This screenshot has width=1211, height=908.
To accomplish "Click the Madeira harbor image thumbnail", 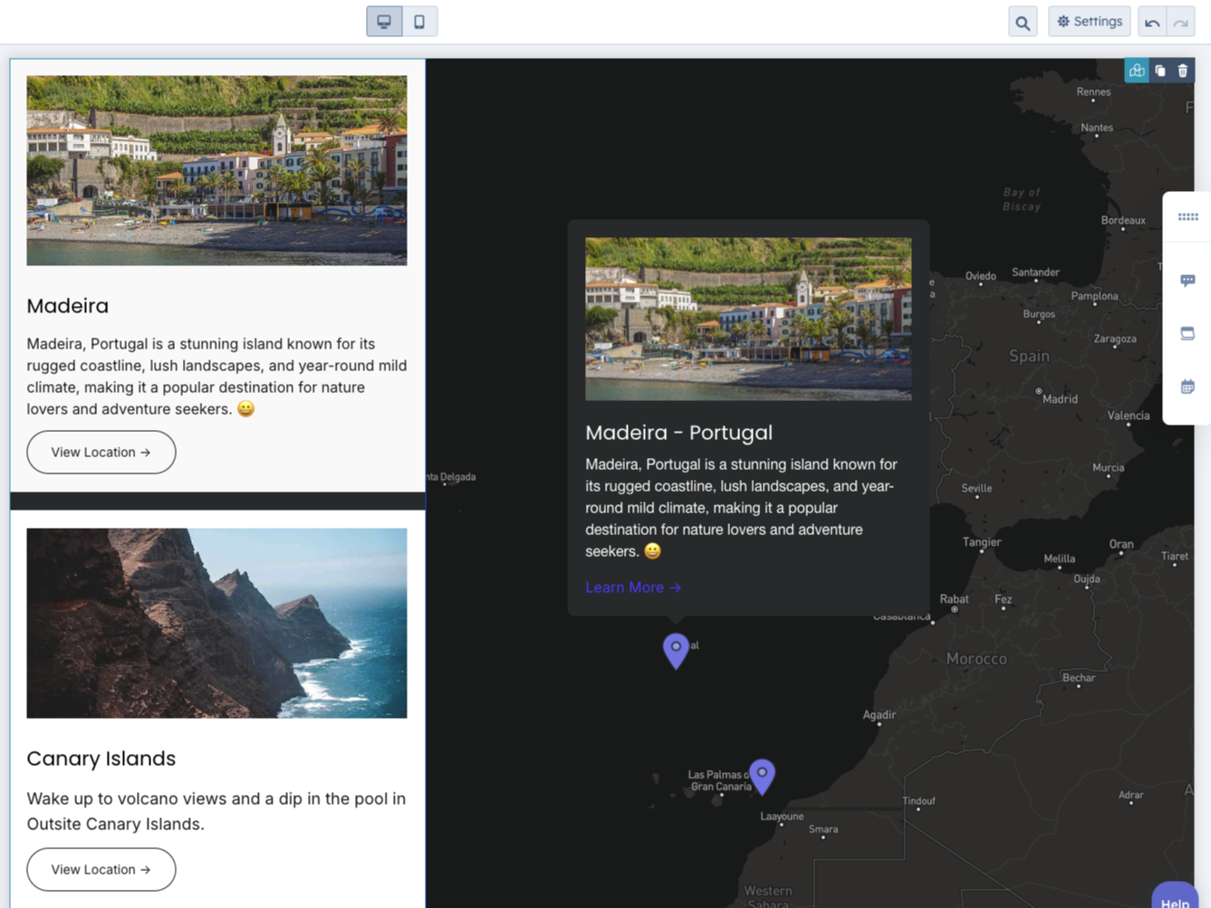I will [x=216, y=169].
